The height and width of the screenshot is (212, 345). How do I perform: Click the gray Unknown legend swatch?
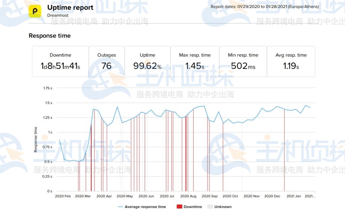tap(210, 207)
